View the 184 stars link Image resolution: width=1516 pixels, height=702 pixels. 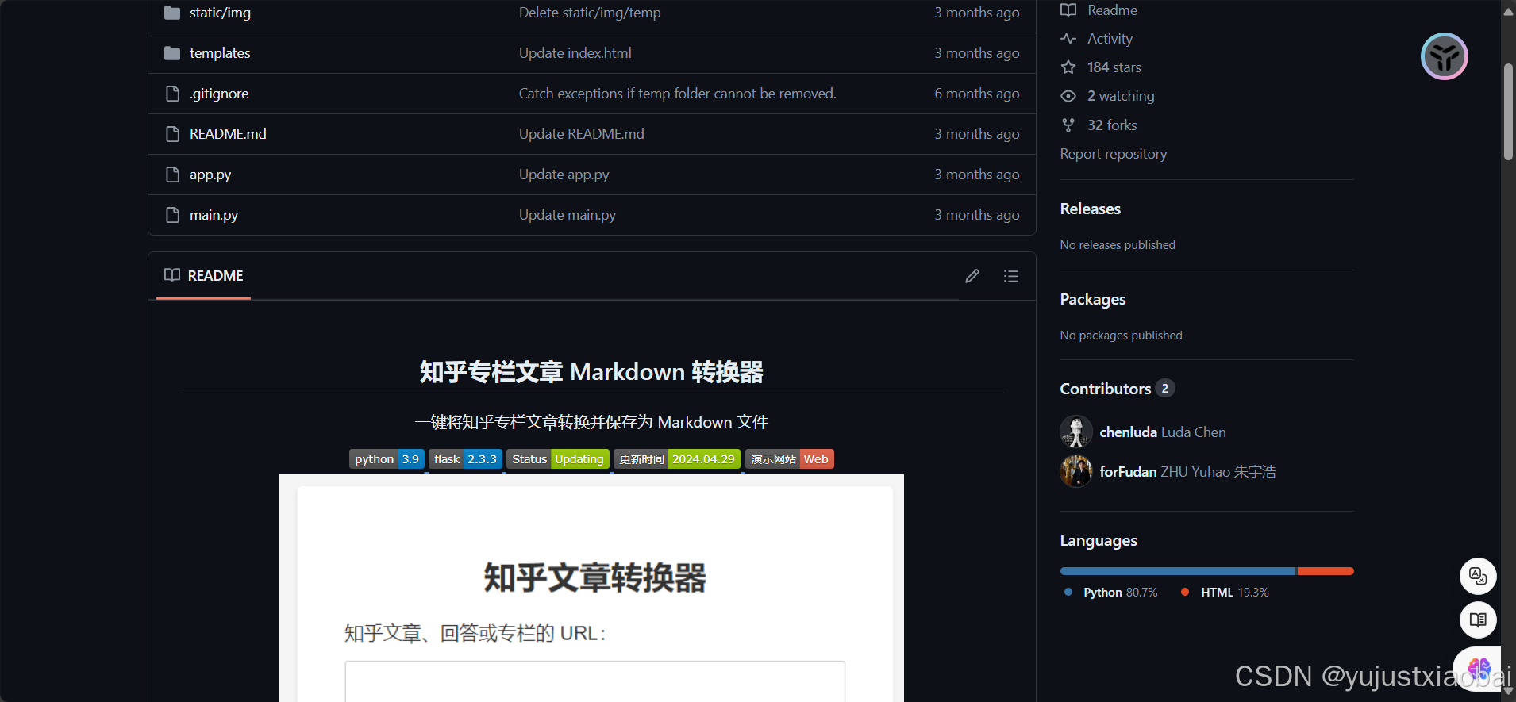pos(1101,67)
